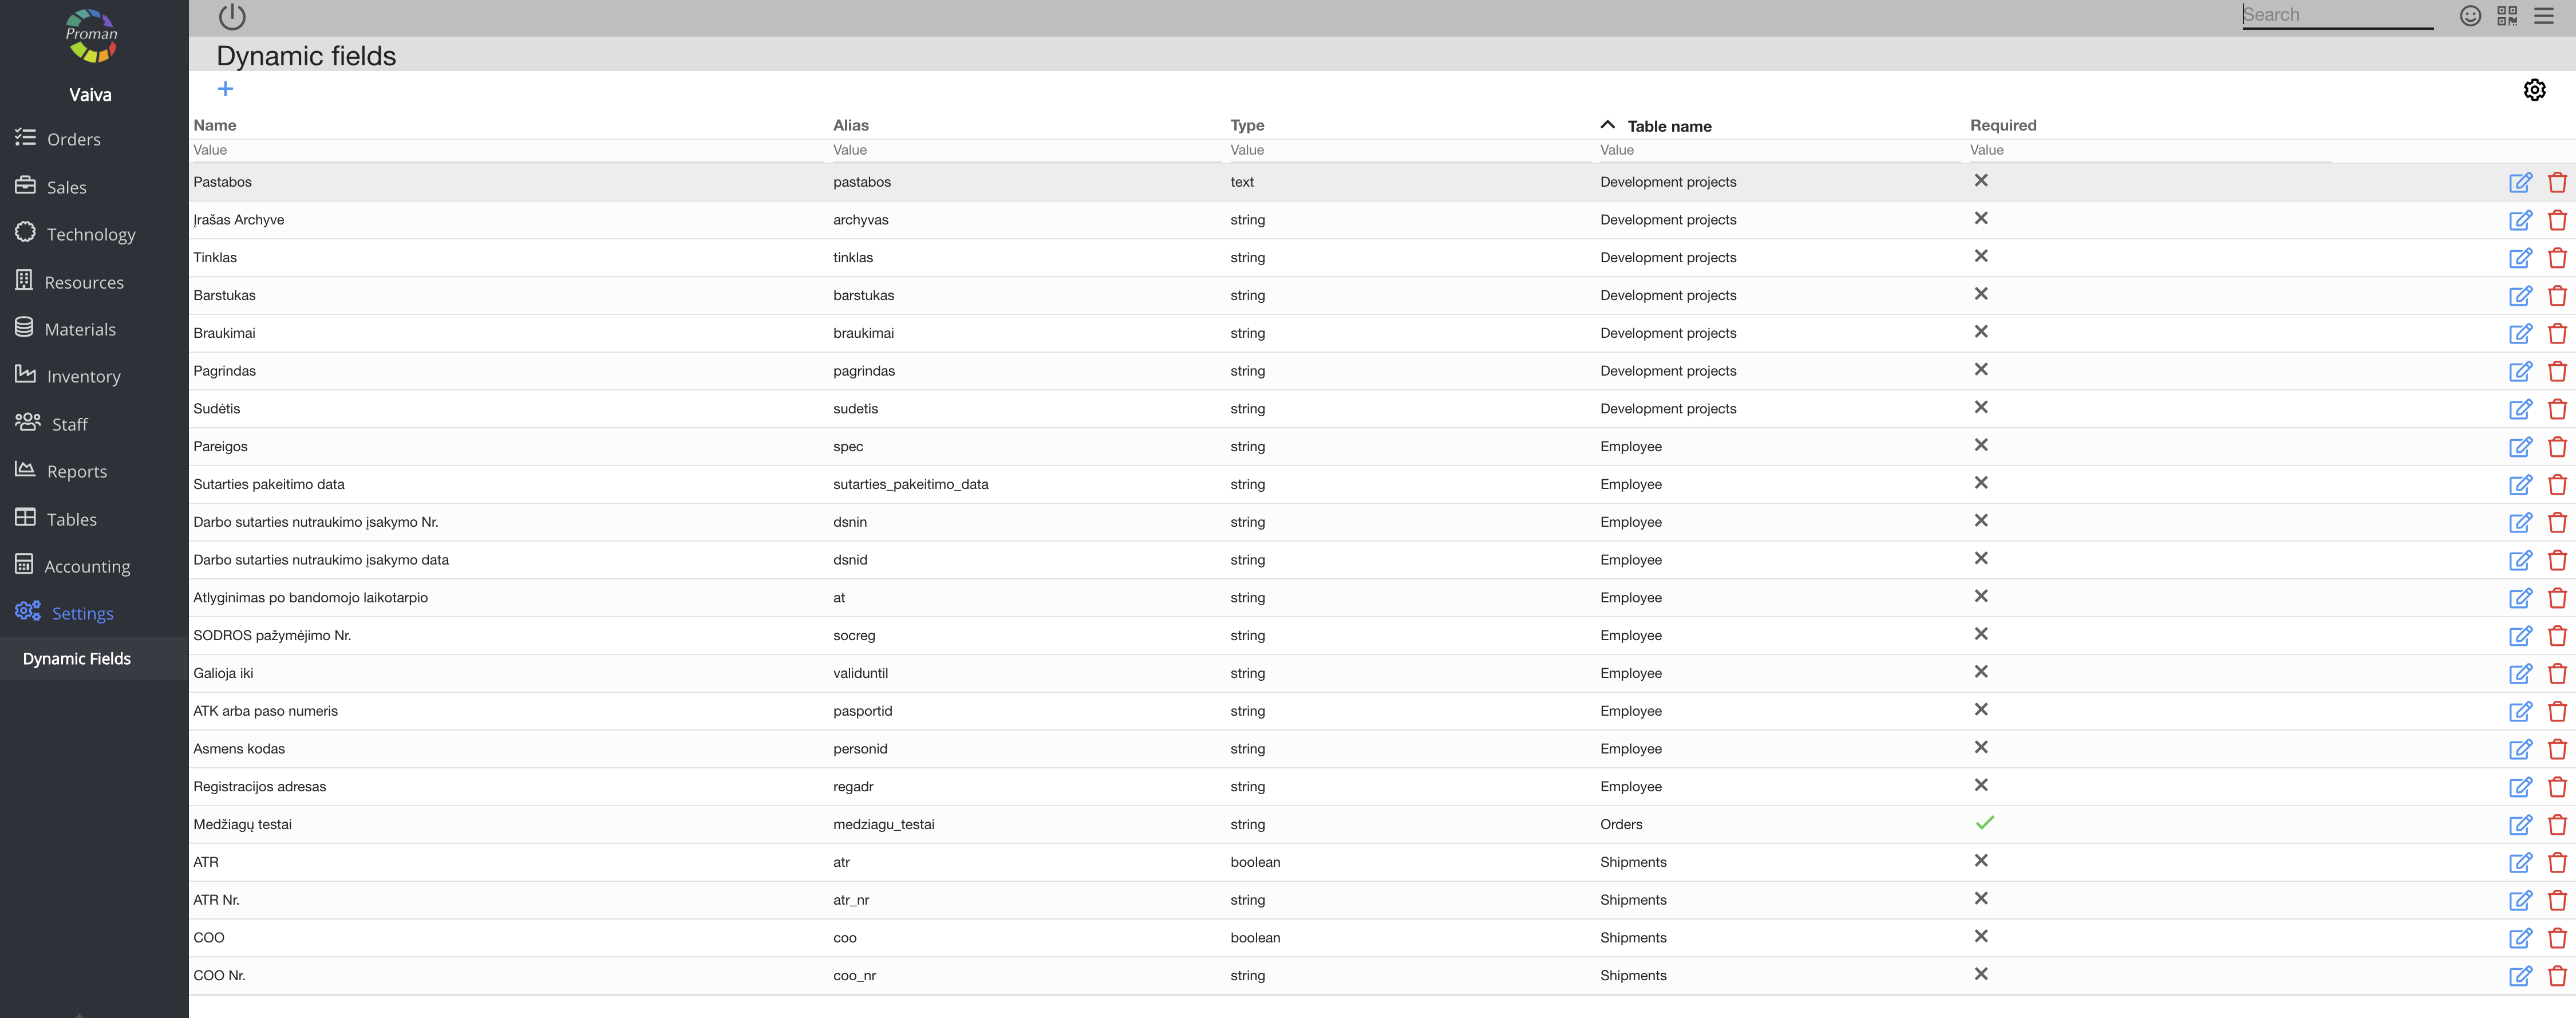The image size is (2576, 1018).
Task: Toggle required X mark for ATR row
Action: [1980, 861]
